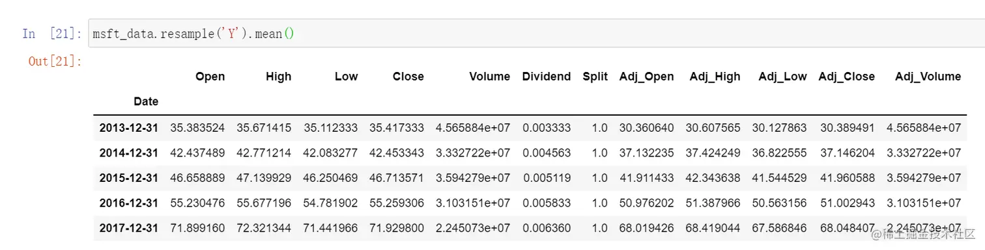Click the Close column header

click(x=408, y=77)
